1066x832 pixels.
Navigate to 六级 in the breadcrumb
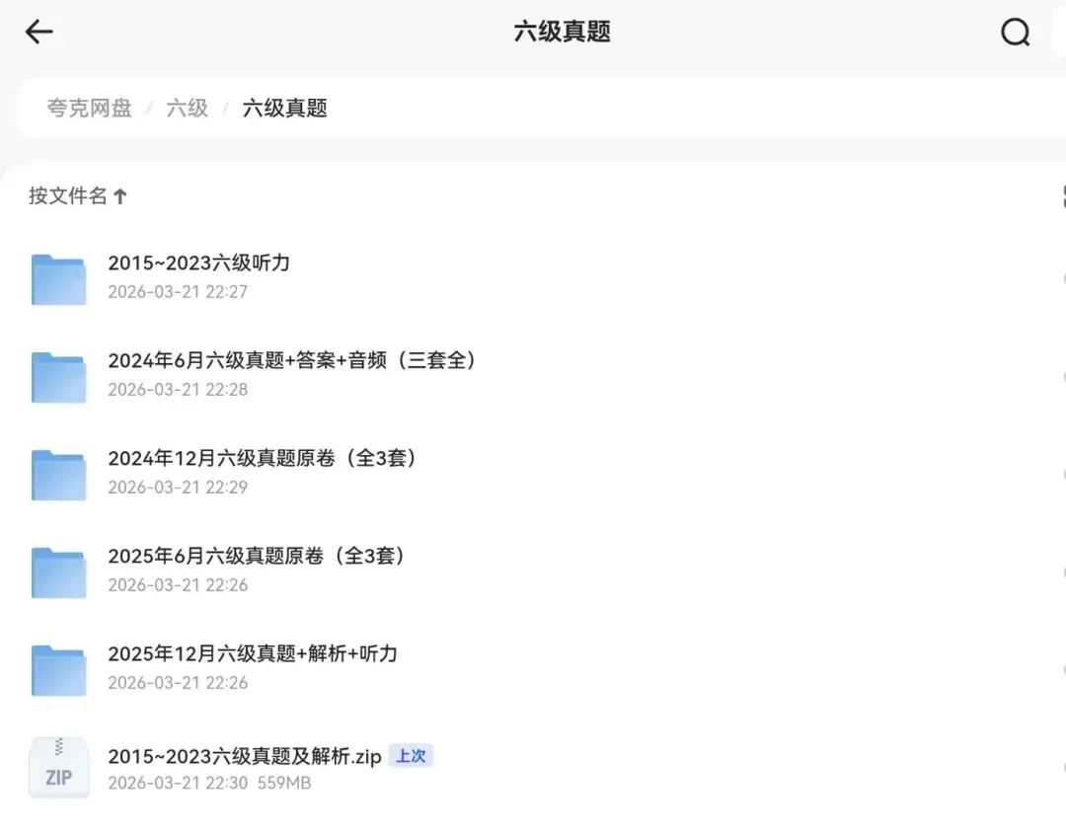(187, 109)
